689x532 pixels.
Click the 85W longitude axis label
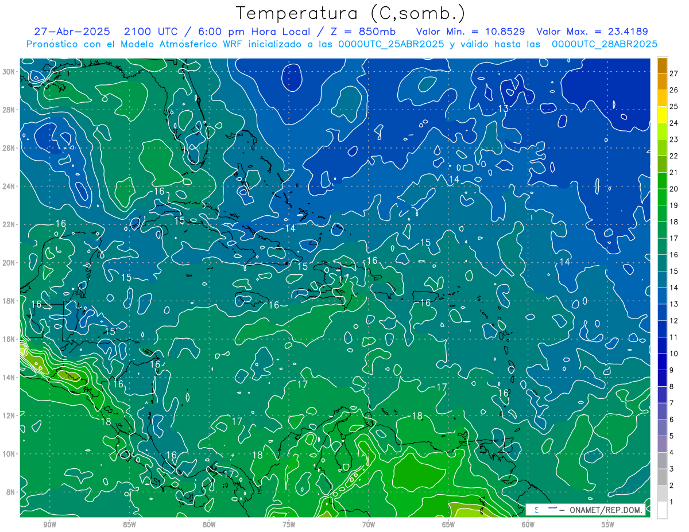(x=129, y=525)
